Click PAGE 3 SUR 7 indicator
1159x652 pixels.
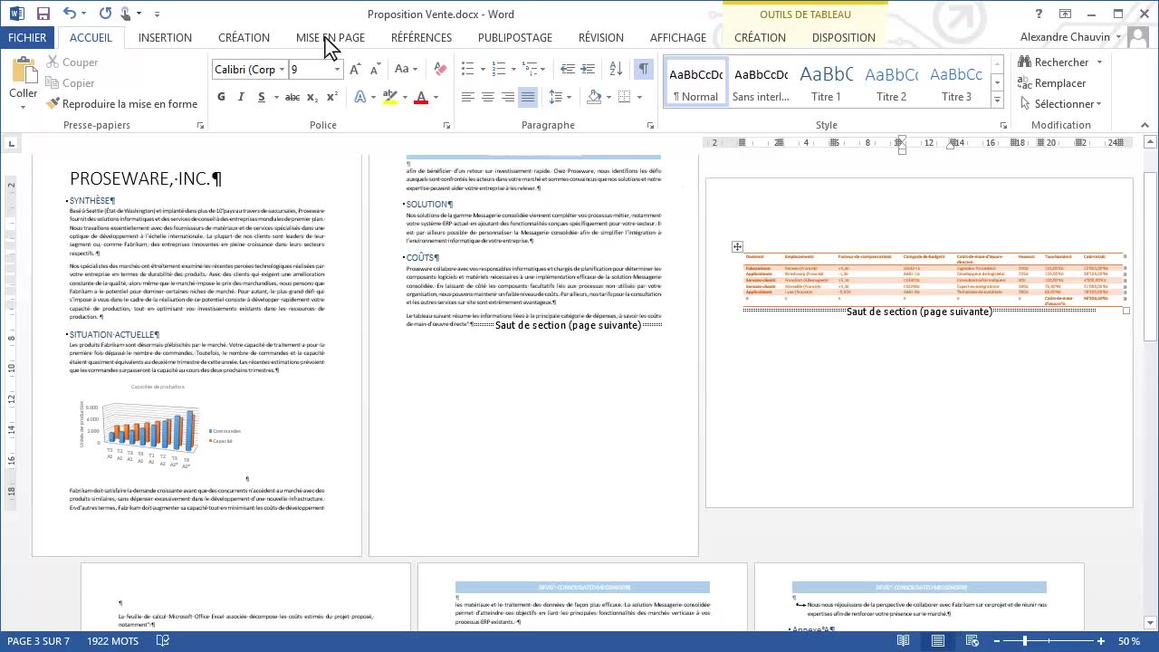[38, 641]
